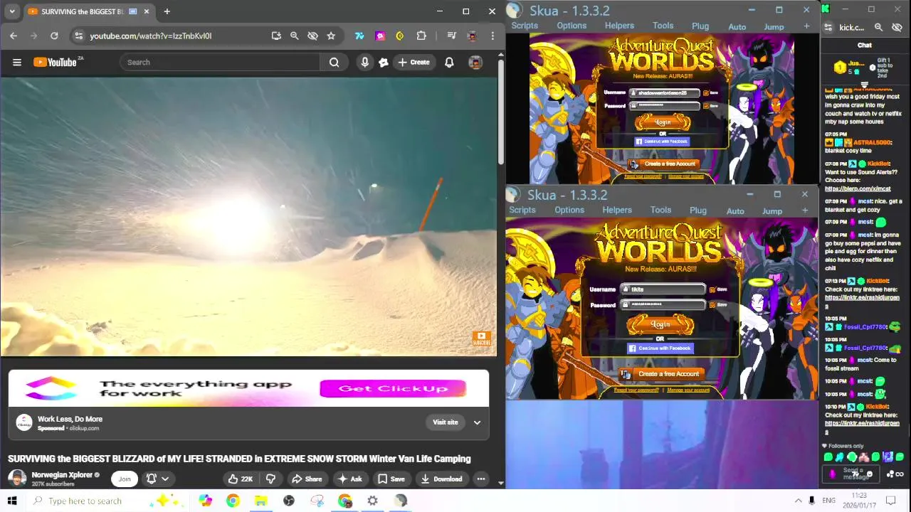Close the SURVIVING the BIGGEST tab

click(x=147, y=11)
